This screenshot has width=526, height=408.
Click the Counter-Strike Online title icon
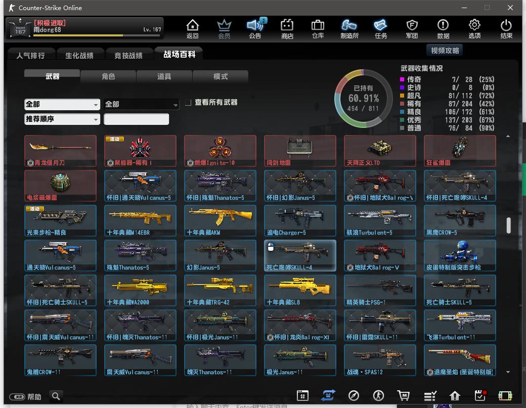(x=12, y=8)
